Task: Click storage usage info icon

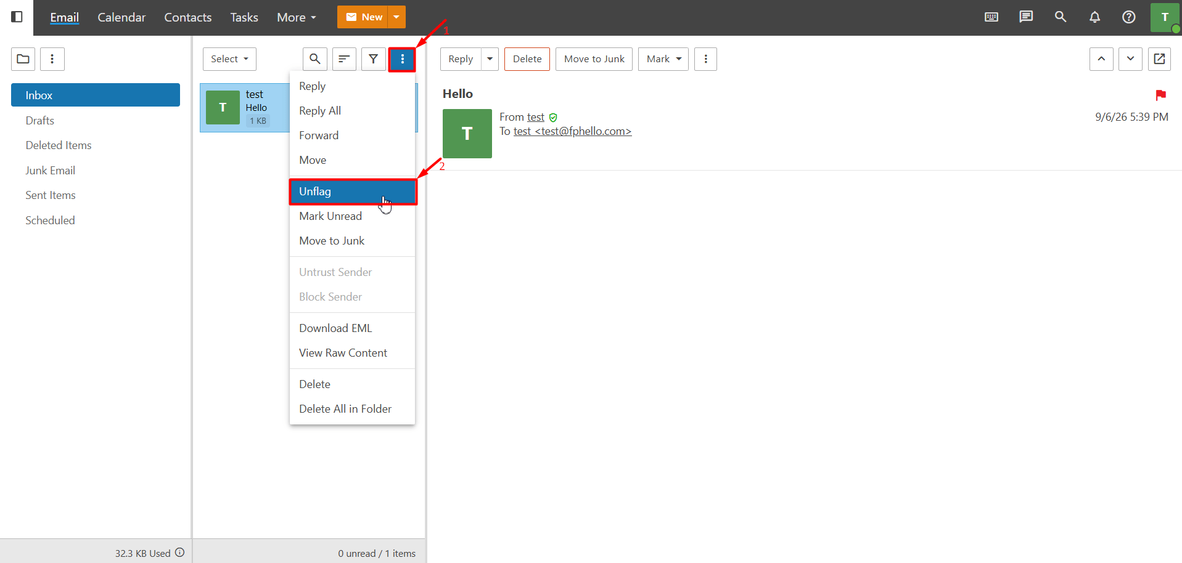Action: pos(180,553)
